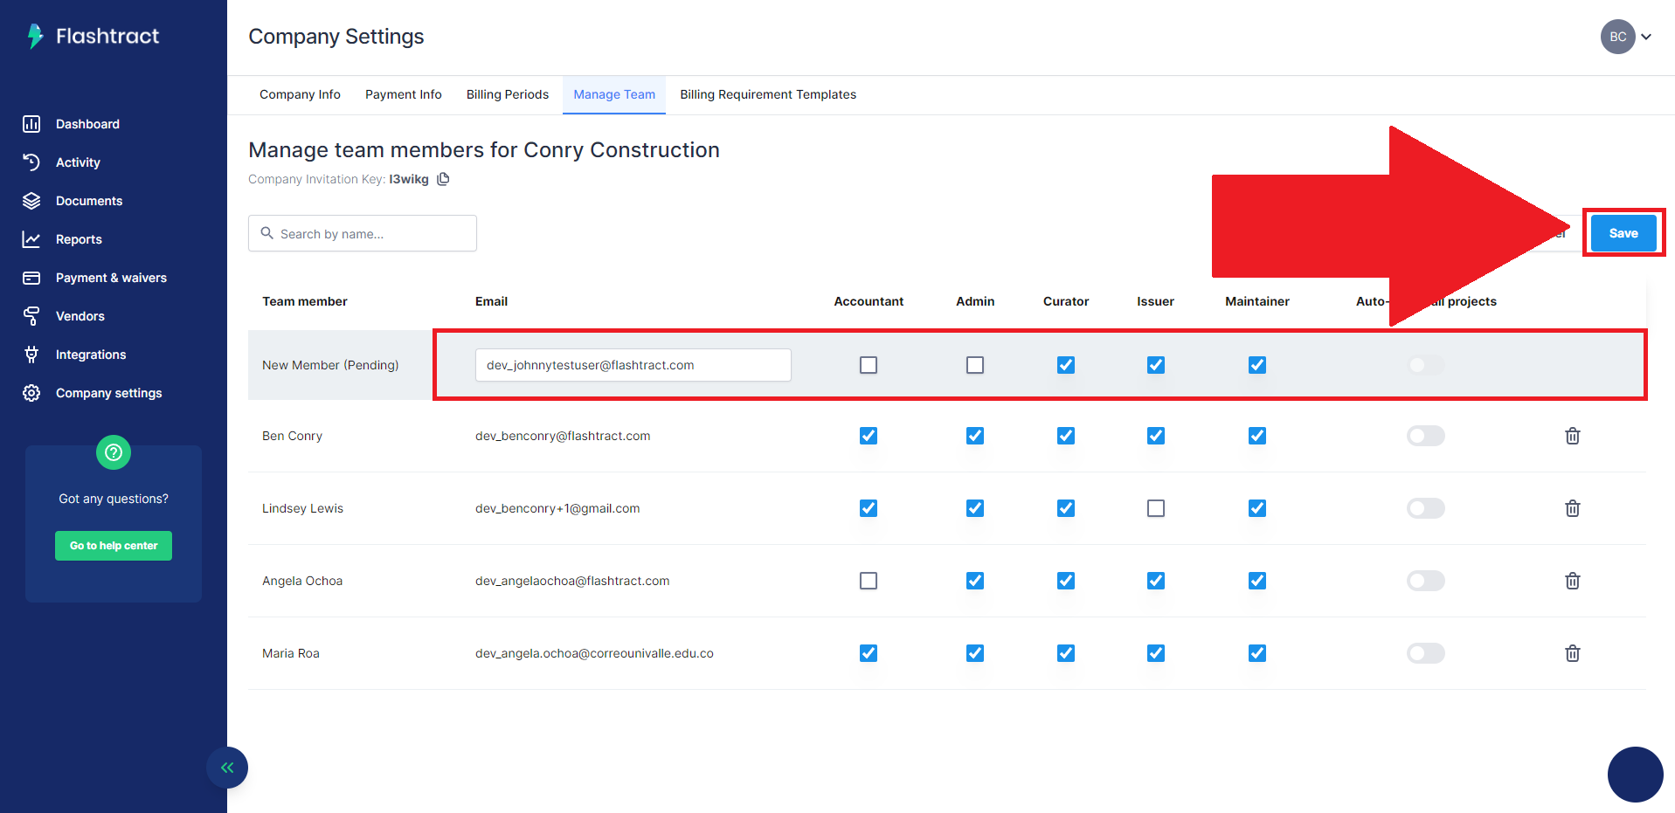
Task: Uncheck Curator for Lindsey Lewis
Action: (x=1066, y=508)
